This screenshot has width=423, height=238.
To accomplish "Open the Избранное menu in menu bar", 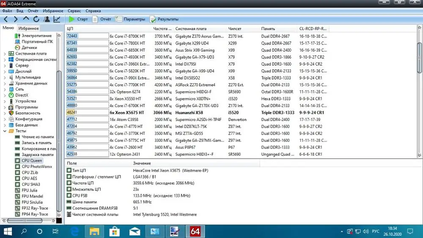I will (x=53, y=11).
